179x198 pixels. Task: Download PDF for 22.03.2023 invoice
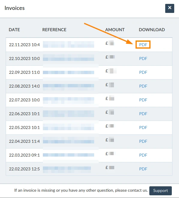(x=143, y=155)
